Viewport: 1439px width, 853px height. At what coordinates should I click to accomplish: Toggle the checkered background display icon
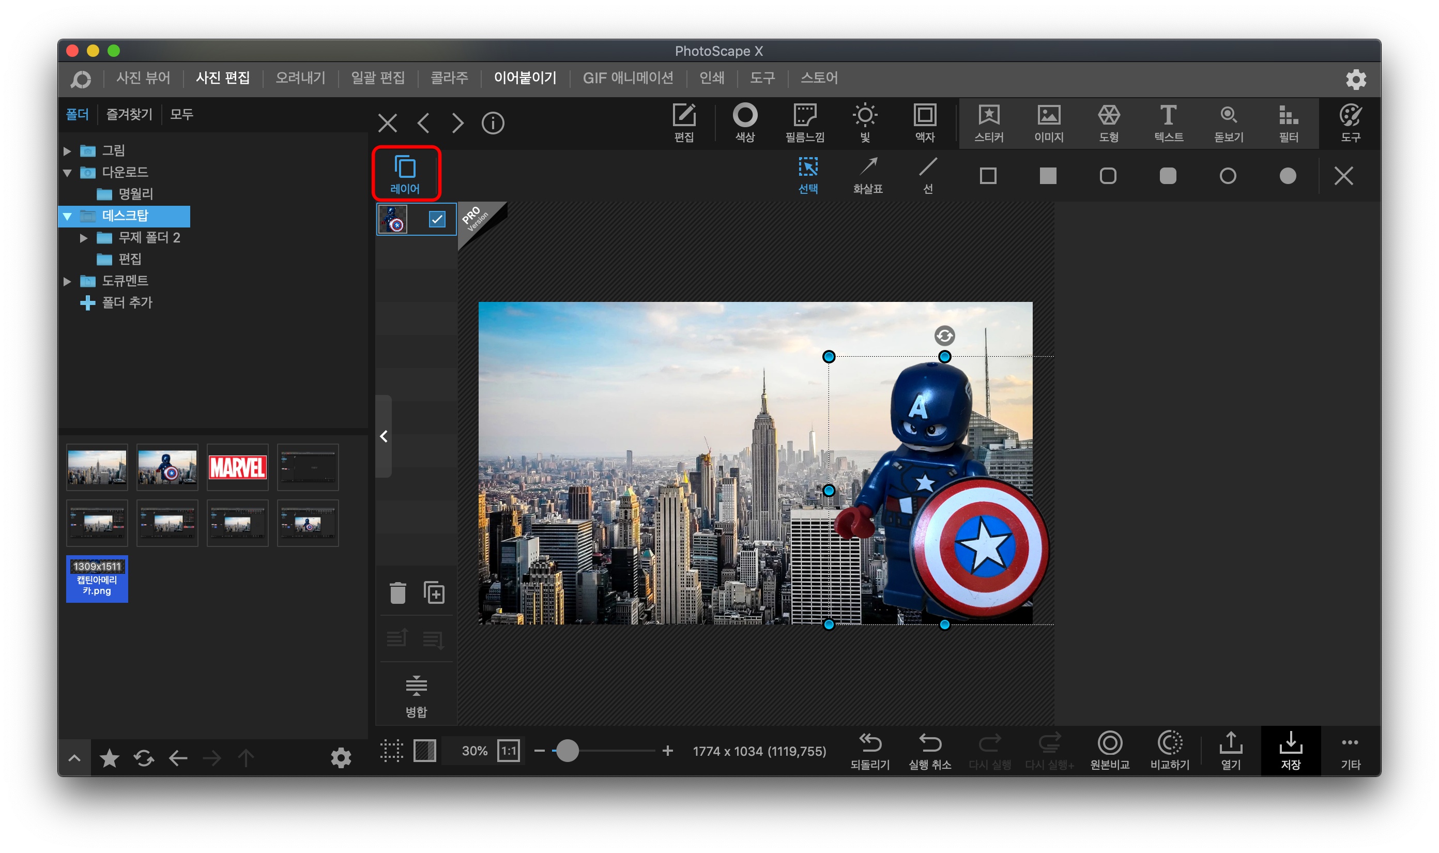pyautogui.click(x=425, y=750)
